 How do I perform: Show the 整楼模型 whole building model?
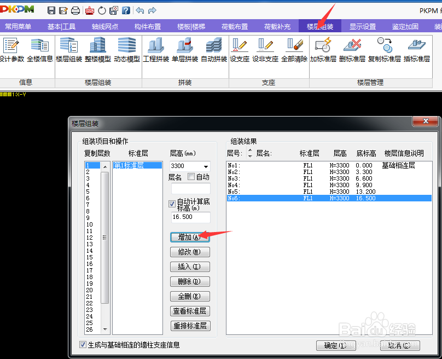click(x=98, y=50)
